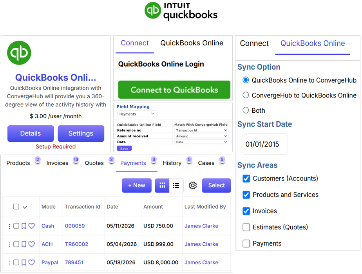Viewport: 362px width, 274px height.
Task: Sort by the Amount column header
Action: (153, 207)
